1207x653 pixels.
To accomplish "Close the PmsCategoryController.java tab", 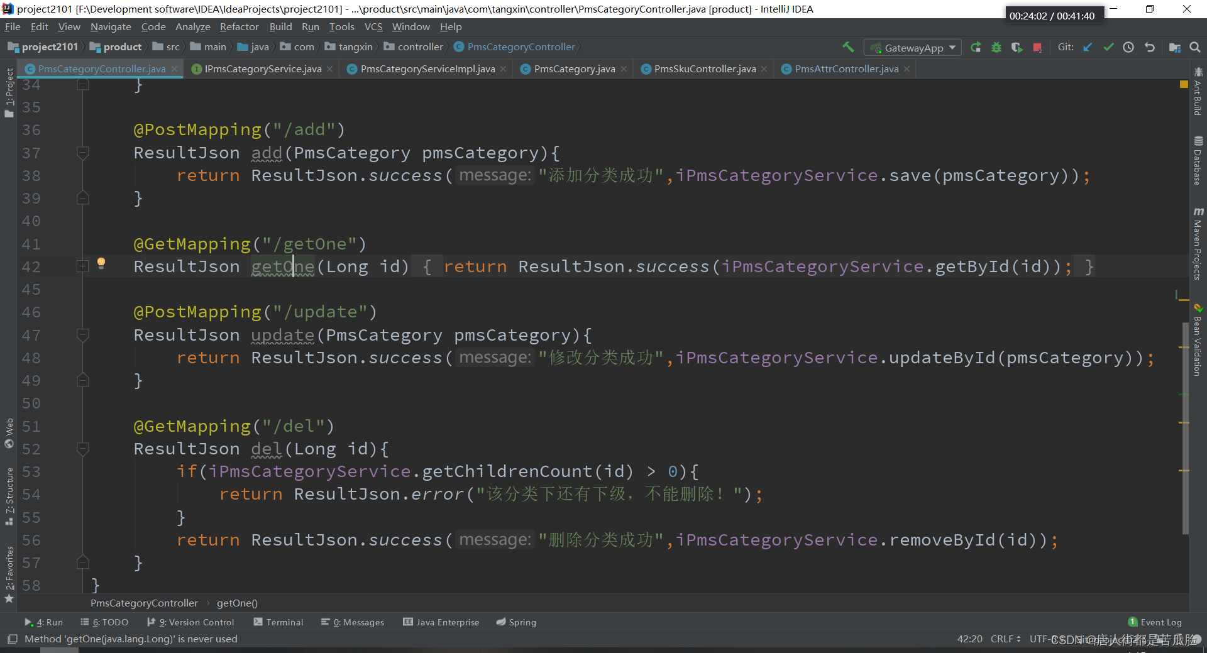I will pyautogui.click(x=174, y=69).
